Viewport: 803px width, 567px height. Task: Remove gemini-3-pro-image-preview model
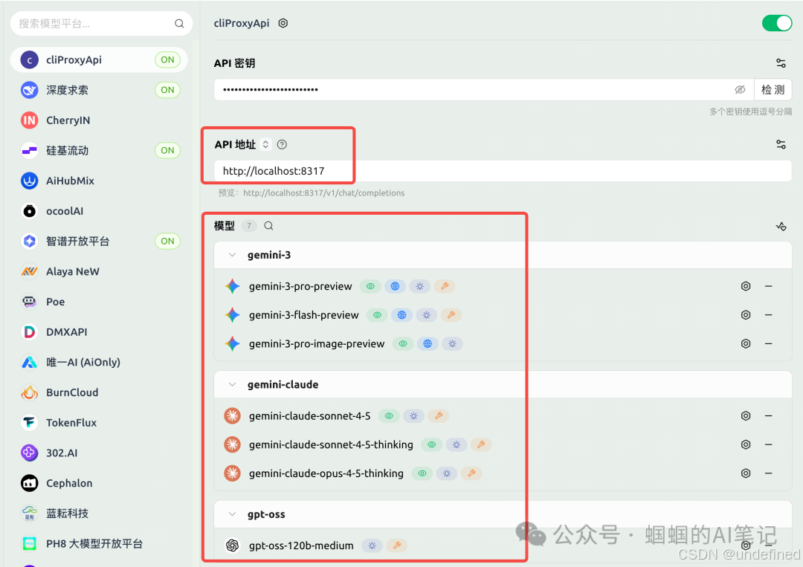[x=768, y=343]
